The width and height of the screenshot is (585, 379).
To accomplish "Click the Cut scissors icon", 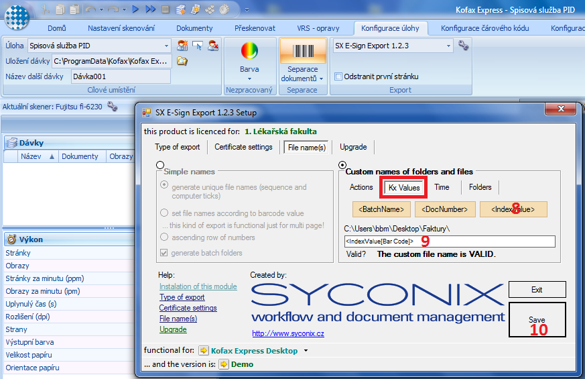I will (46, 9).
